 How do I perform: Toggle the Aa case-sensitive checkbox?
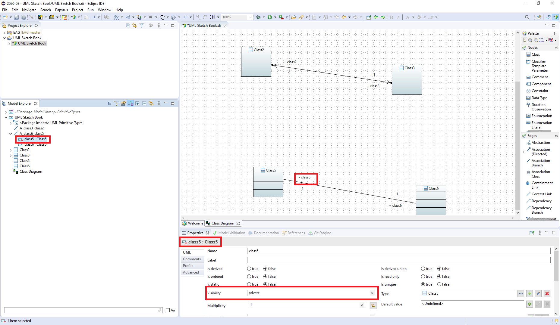click(x=168, y=310)
